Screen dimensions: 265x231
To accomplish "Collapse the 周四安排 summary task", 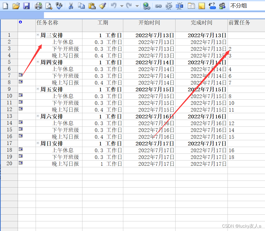I will tap(38, 62).
